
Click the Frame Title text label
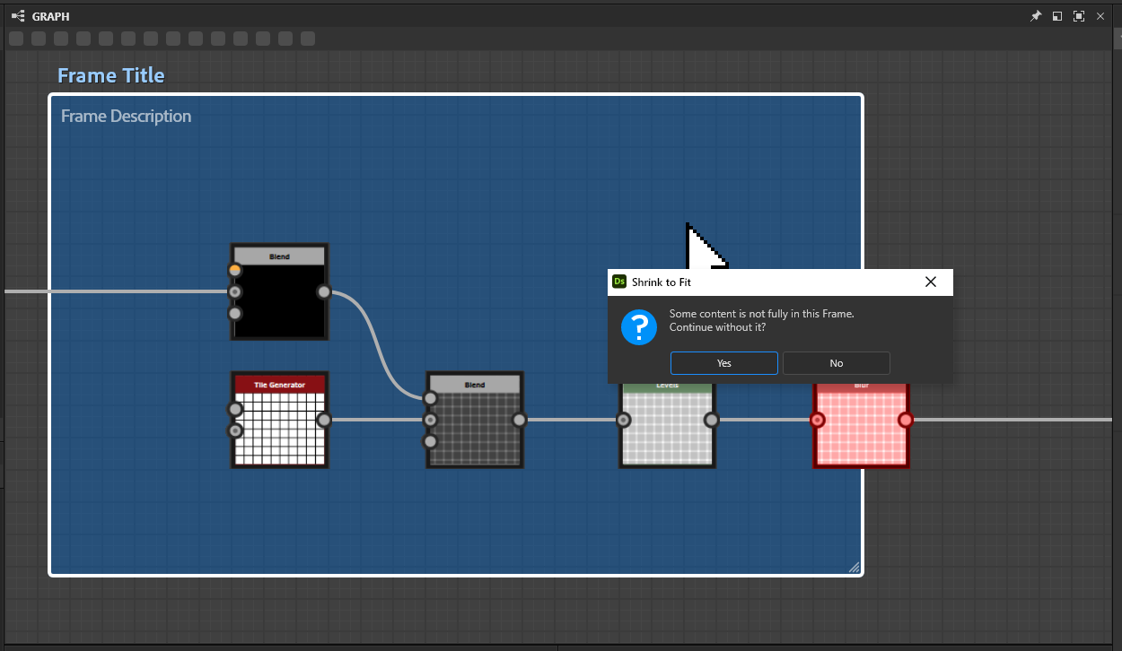click(x=111, y=75)
